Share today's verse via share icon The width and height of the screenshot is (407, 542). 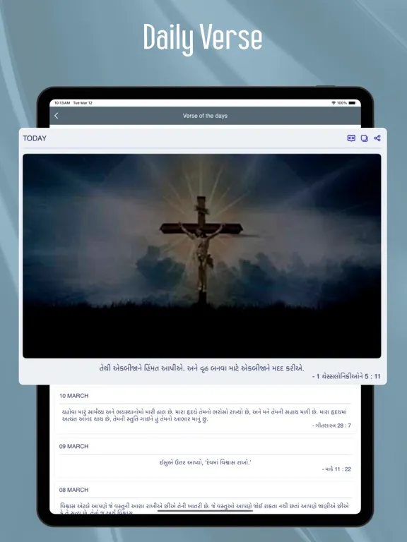(377, 138)
